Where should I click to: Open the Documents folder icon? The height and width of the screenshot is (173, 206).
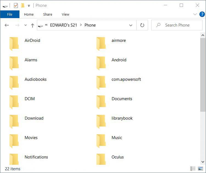[101, 102]
